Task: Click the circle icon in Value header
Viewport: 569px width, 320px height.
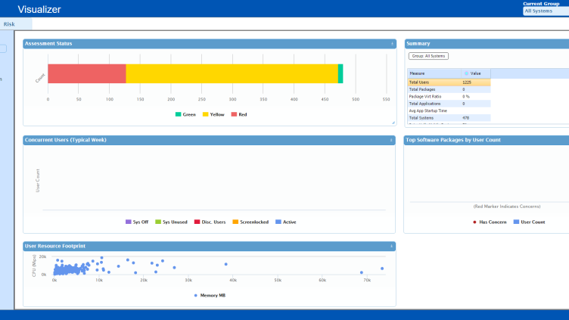Action: pos(466,73)
